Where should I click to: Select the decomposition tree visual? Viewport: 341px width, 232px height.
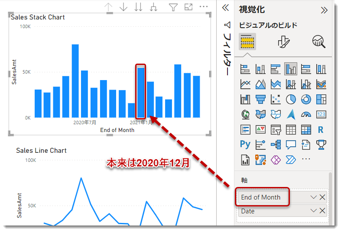276,145
